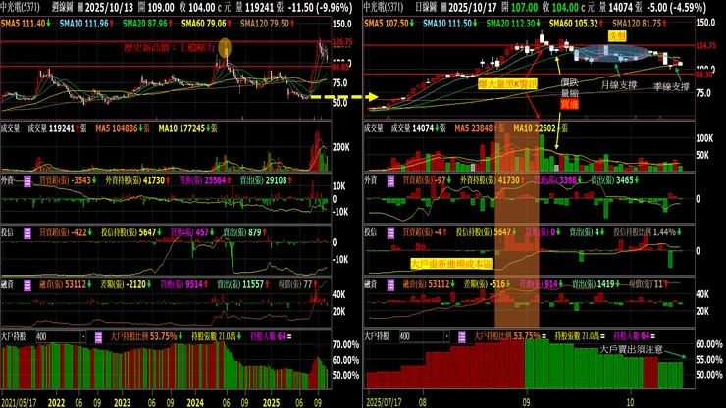726x408 pixels.
Task: Select SMA10 111.50 in daily chart
Action: 450,23
